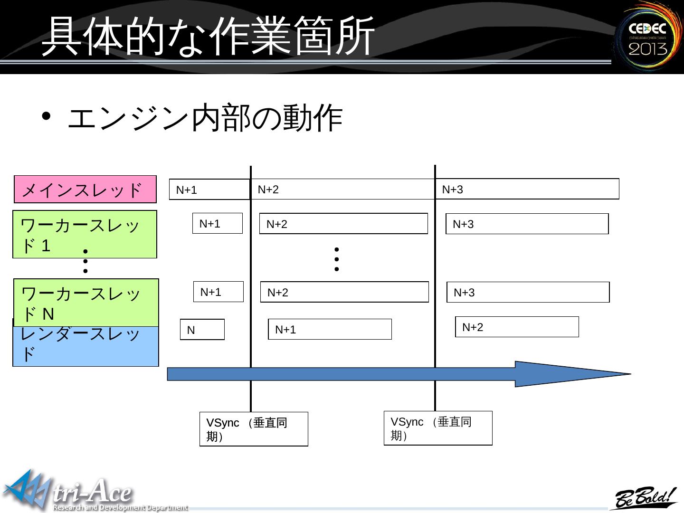Click the CEDEC 2013 logo
Image resolution: width=684 pixels, height=513 pixels.
click(x=648, y=37)
